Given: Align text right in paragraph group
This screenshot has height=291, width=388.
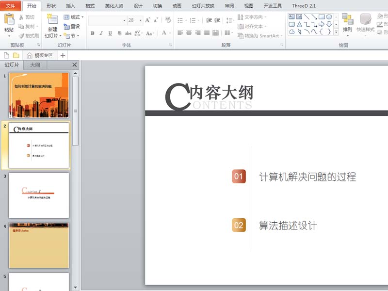Looking at the screenshot, I should pos(198,32).
